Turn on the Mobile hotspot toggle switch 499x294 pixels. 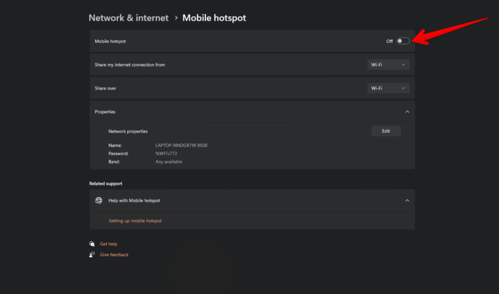pos(403,41)
